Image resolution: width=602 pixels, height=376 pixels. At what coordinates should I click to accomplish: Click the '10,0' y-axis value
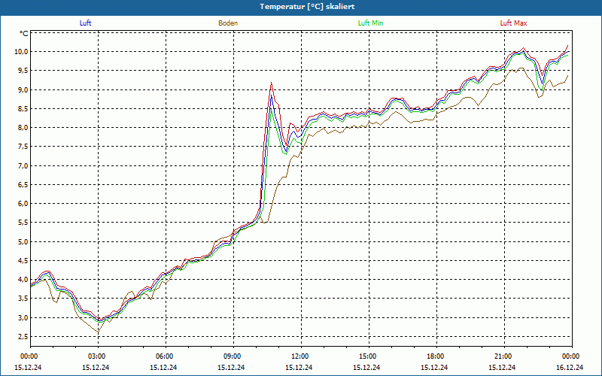[x=21, y=52]
